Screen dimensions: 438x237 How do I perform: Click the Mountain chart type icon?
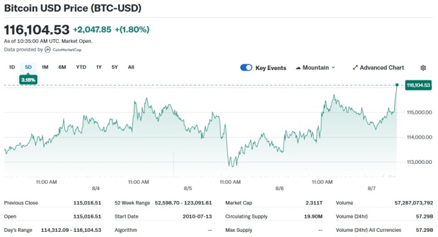tap(298, 67)
